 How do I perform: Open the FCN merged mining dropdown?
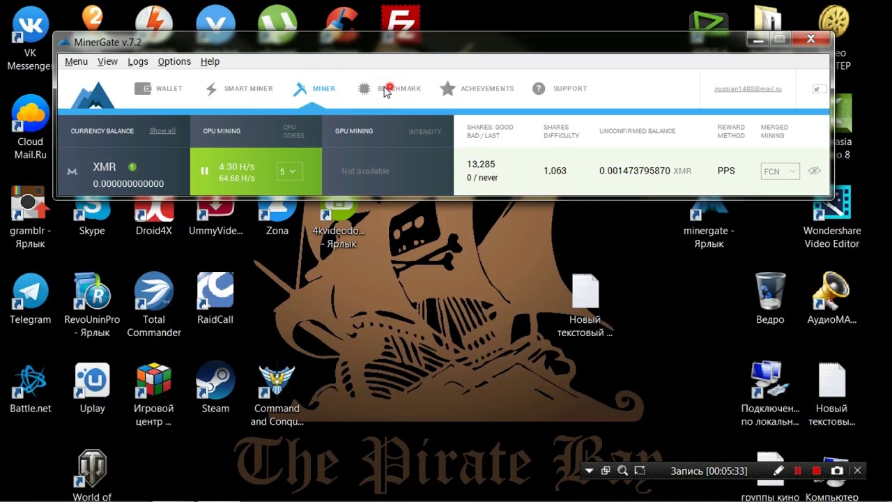(780, 171)
